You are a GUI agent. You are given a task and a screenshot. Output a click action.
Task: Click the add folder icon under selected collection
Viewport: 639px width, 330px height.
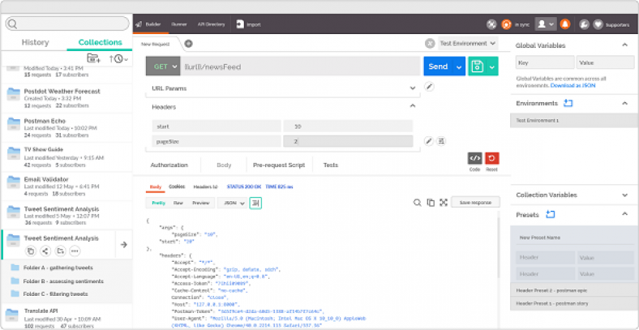[60, 251]
